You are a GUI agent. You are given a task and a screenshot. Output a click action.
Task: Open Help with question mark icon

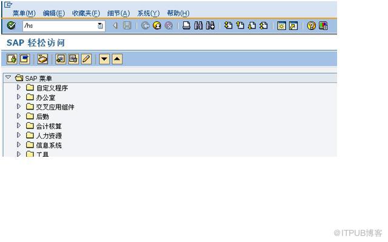pos(311,25)
